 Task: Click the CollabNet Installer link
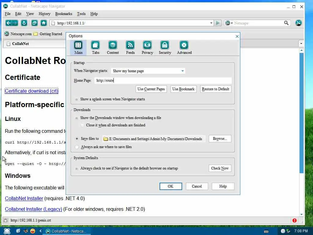point(24,198)
